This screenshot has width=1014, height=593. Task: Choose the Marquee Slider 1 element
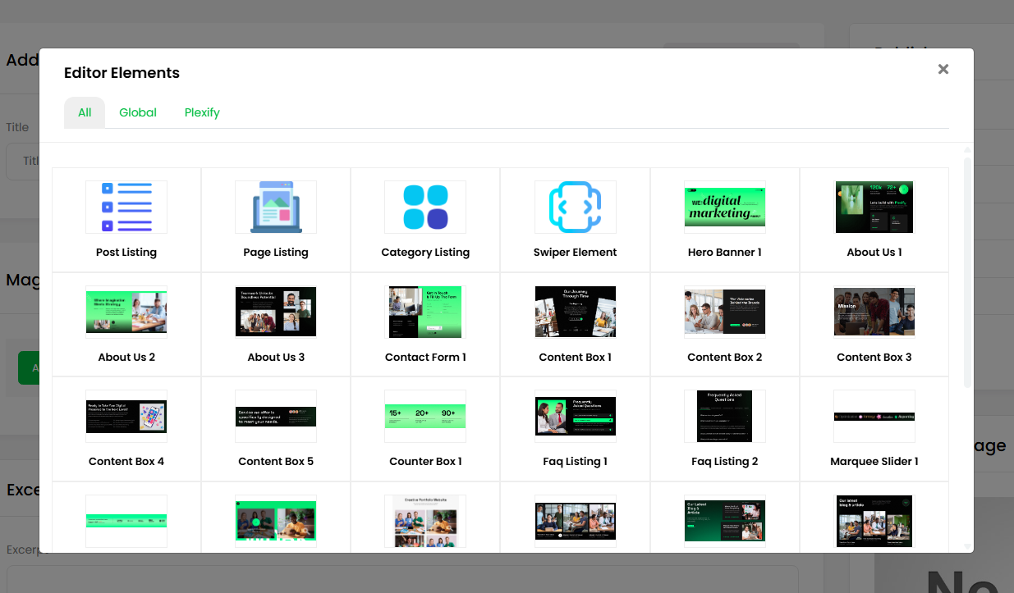(x=874, y=417)
